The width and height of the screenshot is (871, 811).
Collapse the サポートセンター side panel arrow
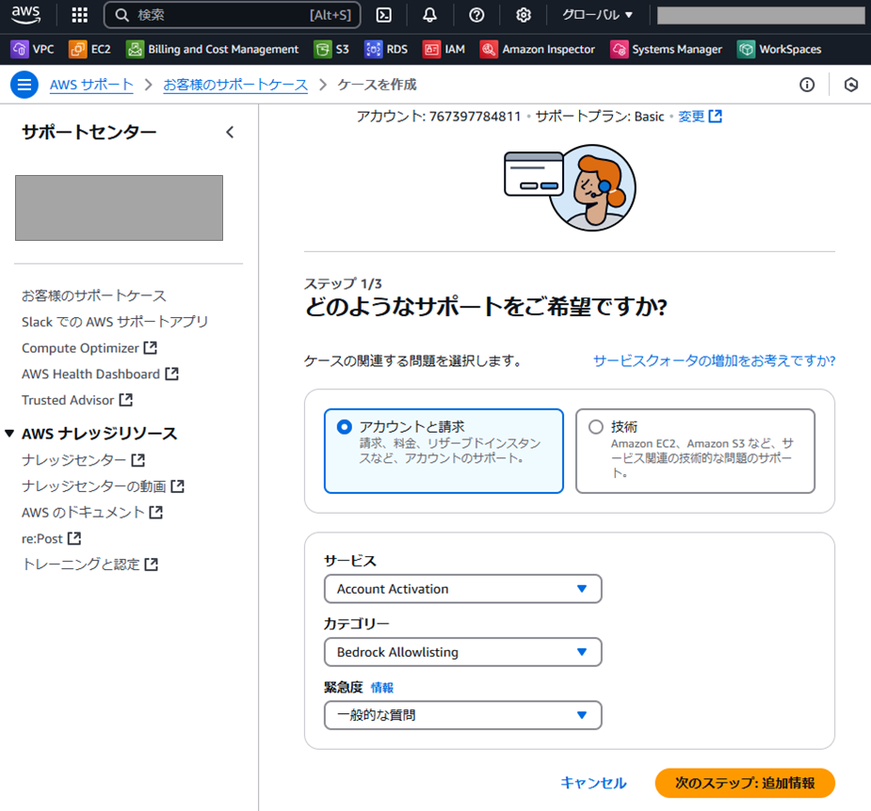[x=230, y=132]
